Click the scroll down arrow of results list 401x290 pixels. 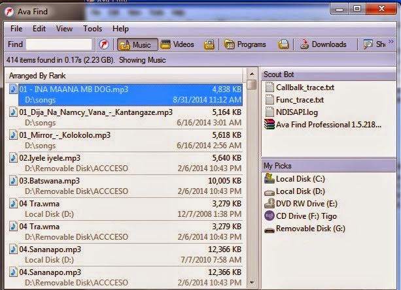pyautogui.click(x=252, y=282)
